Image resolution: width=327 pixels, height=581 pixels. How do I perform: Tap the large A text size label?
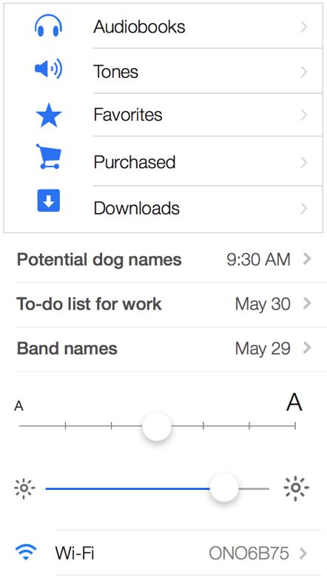click(x=294, y=402)
